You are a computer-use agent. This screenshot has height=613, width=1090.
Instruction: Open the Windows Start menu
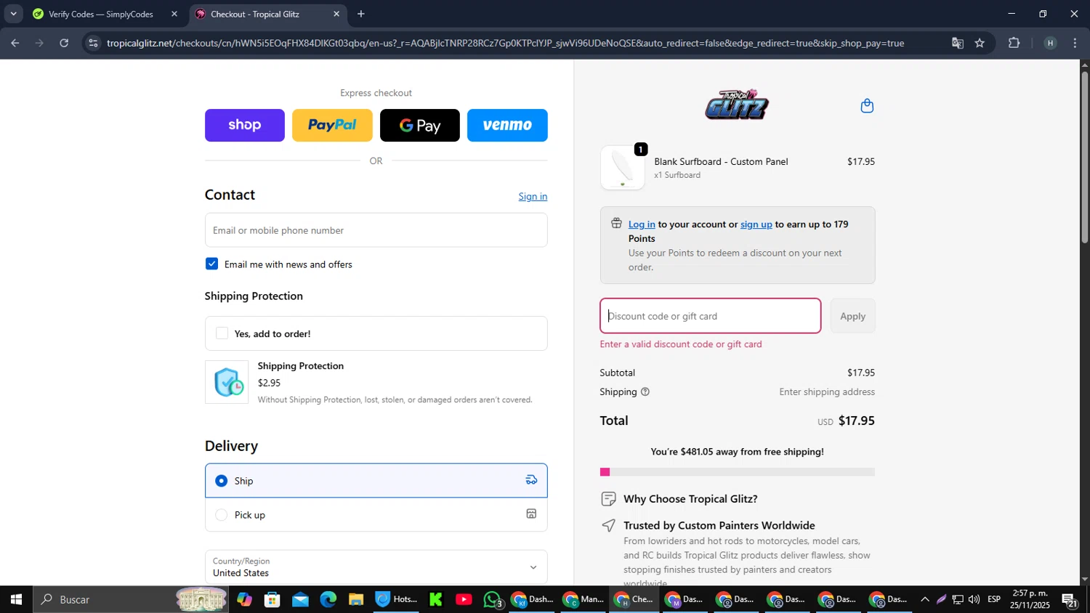[x=16, y=599]
